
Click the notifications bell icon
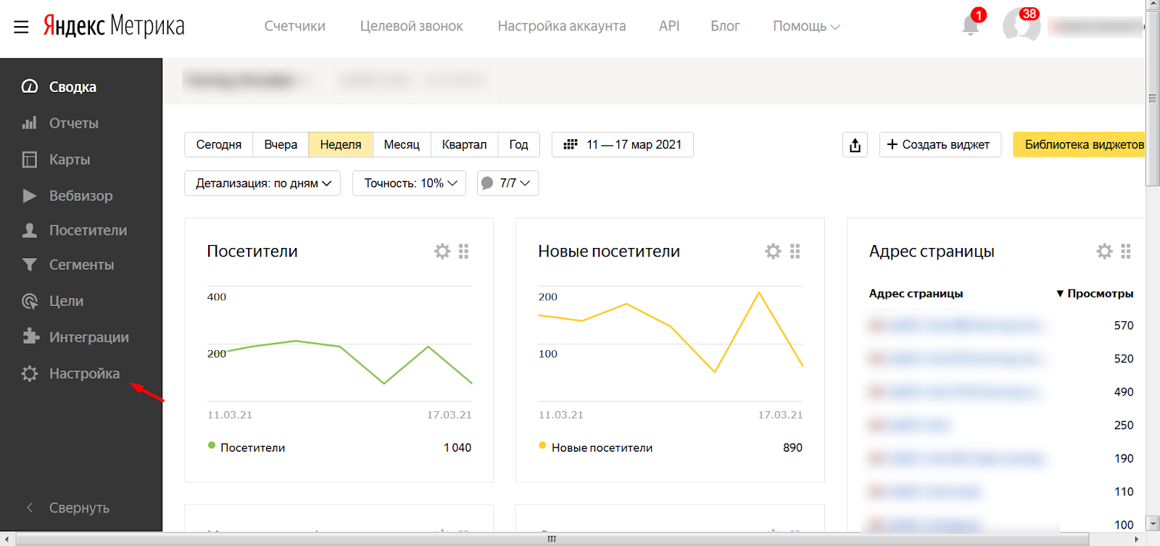click(970, 26)
